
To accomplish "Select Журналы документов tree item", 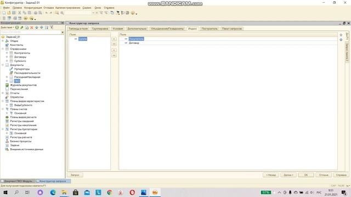I will click(x=23, y=85).
